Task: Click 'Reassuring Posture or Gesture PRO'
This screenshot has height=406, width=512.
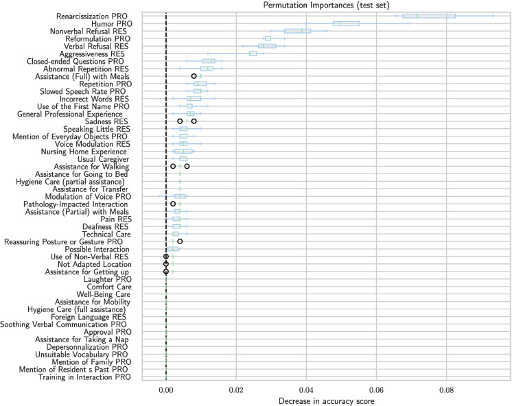Action: click(63, 241)
